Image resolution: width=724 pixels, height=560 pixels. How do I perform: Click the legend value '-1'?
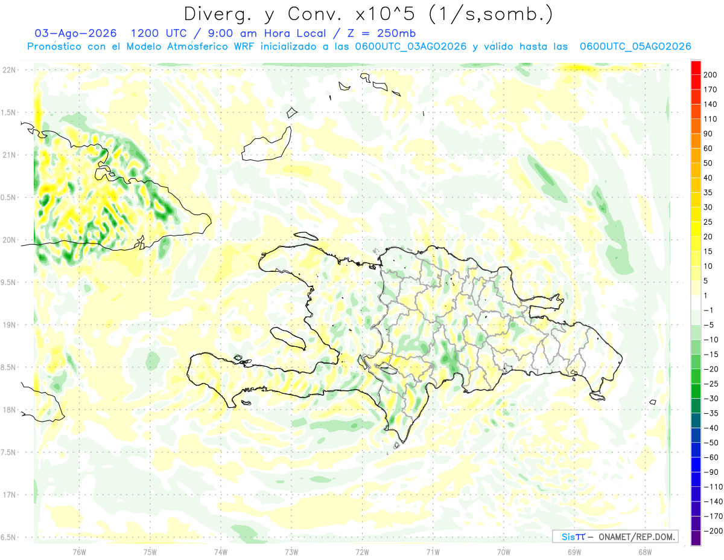[x=708, y=310]
